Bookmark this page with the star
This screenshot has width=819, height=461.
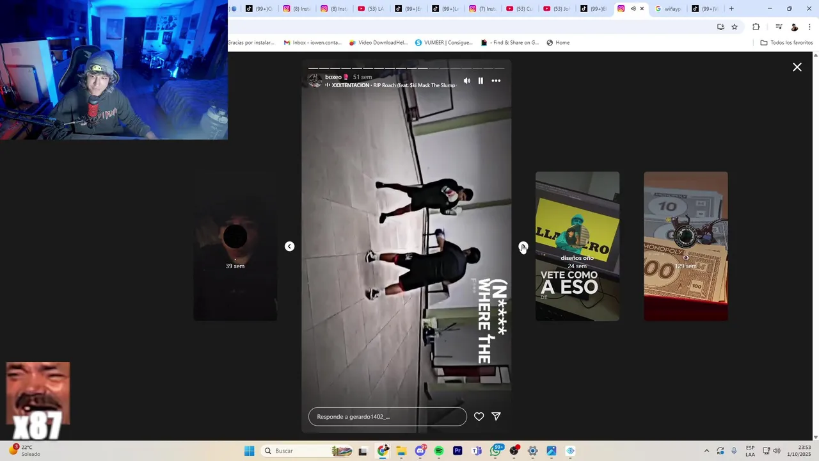[x=735, y=27]
